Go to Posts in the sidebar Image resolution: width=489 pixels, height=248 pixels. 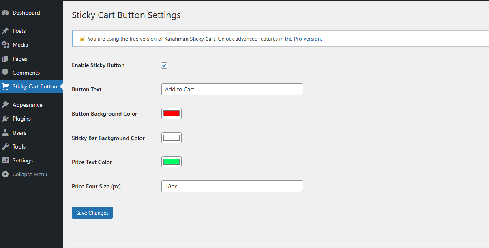point(31,31)
